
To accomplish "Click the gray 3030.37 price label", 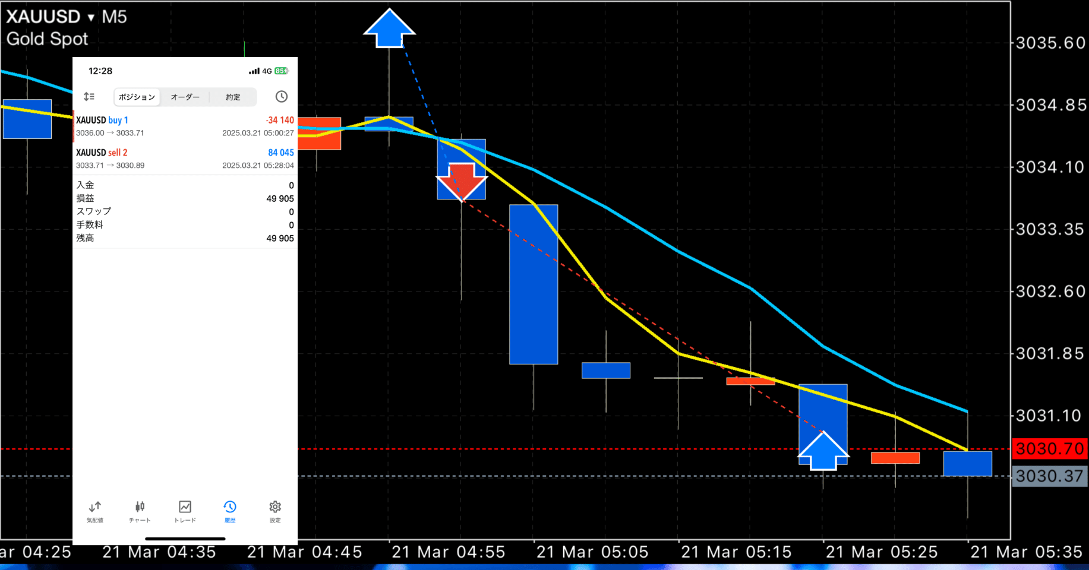I will (x=1050, y=476).
